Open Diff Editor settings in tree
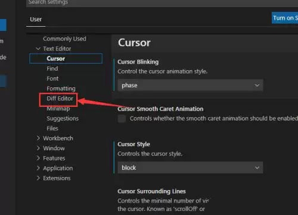Screen dimensions: 298x215 point(60,99)
